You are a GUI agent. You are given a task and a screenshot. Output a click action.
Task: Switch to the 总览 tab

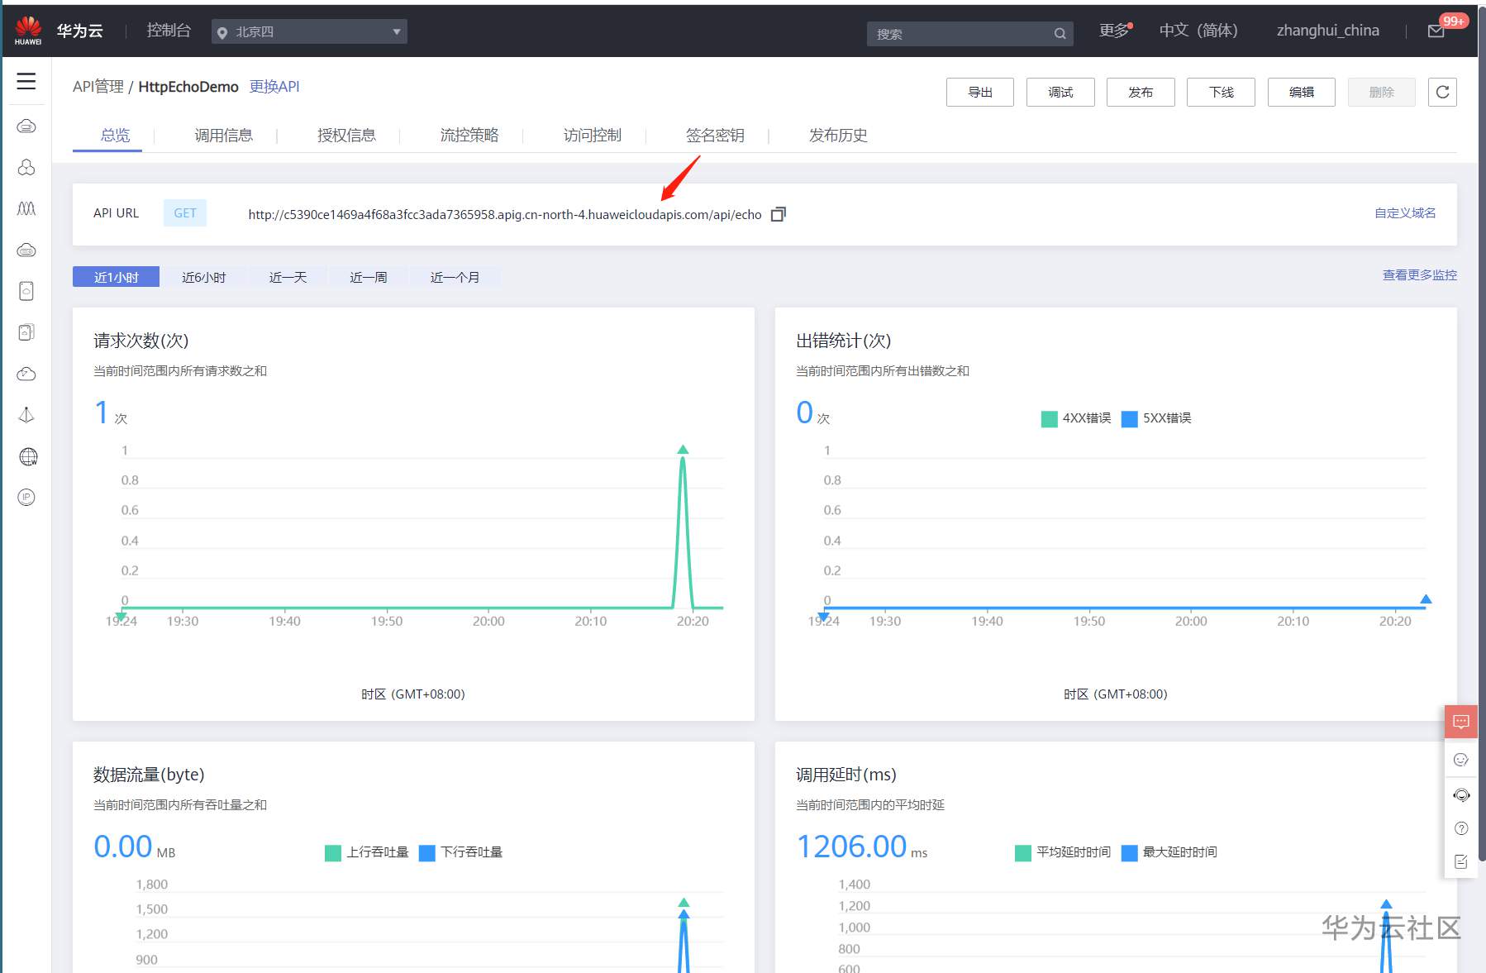(x=115, y=136)
